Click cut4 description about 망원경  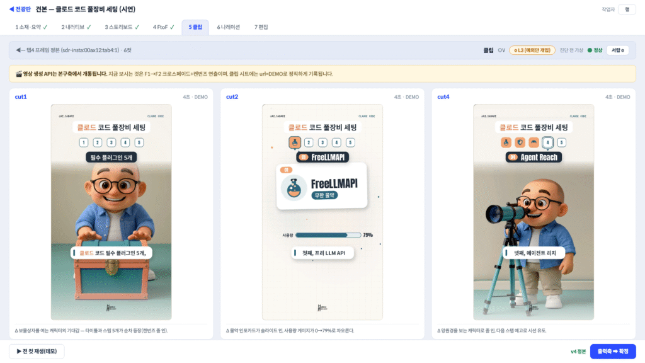[x=491, y=330]
